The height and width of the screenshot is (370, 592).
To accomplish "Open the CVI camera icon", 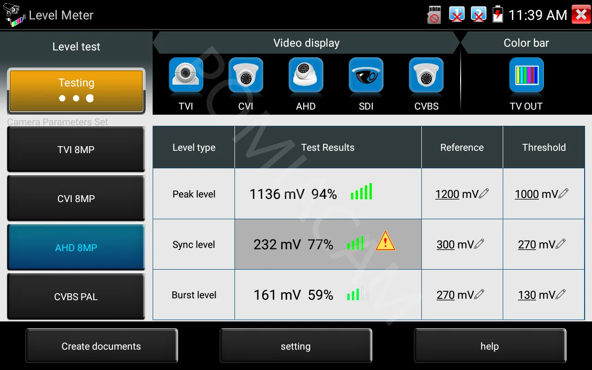I will click(246, 75).
